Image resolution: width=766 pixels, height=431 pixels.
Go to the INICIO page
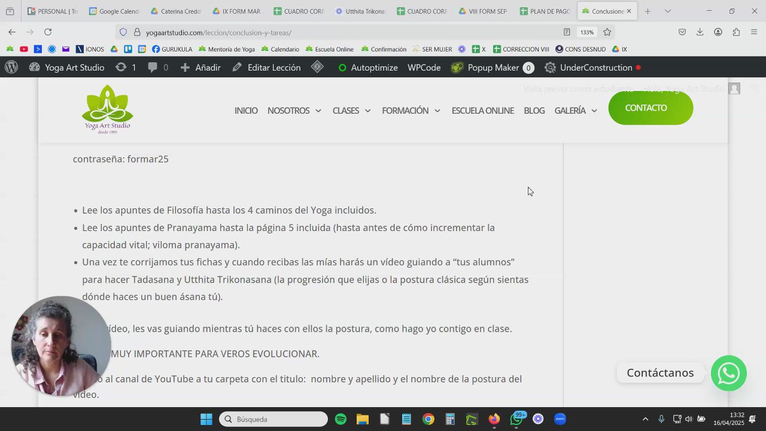(246, 111)
